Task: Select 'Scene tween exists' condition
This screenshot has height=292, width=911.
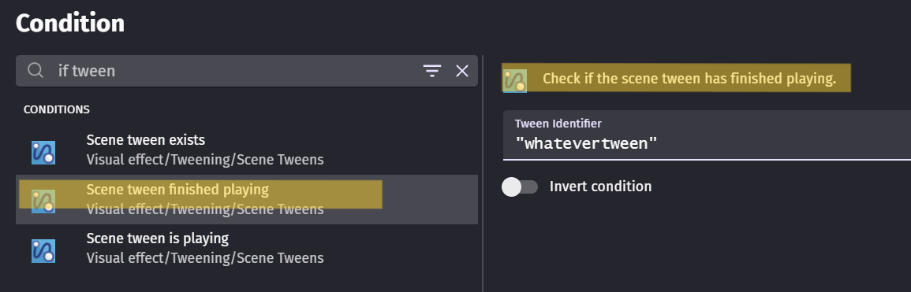Action: pyautogui.click(x=247, y=150)
